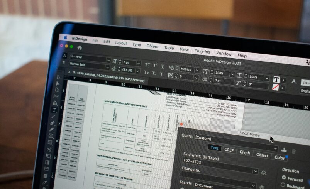This screenshot has width=310, height=189.
Task: Open the Apple menu
Action: (x=66, y=37)
